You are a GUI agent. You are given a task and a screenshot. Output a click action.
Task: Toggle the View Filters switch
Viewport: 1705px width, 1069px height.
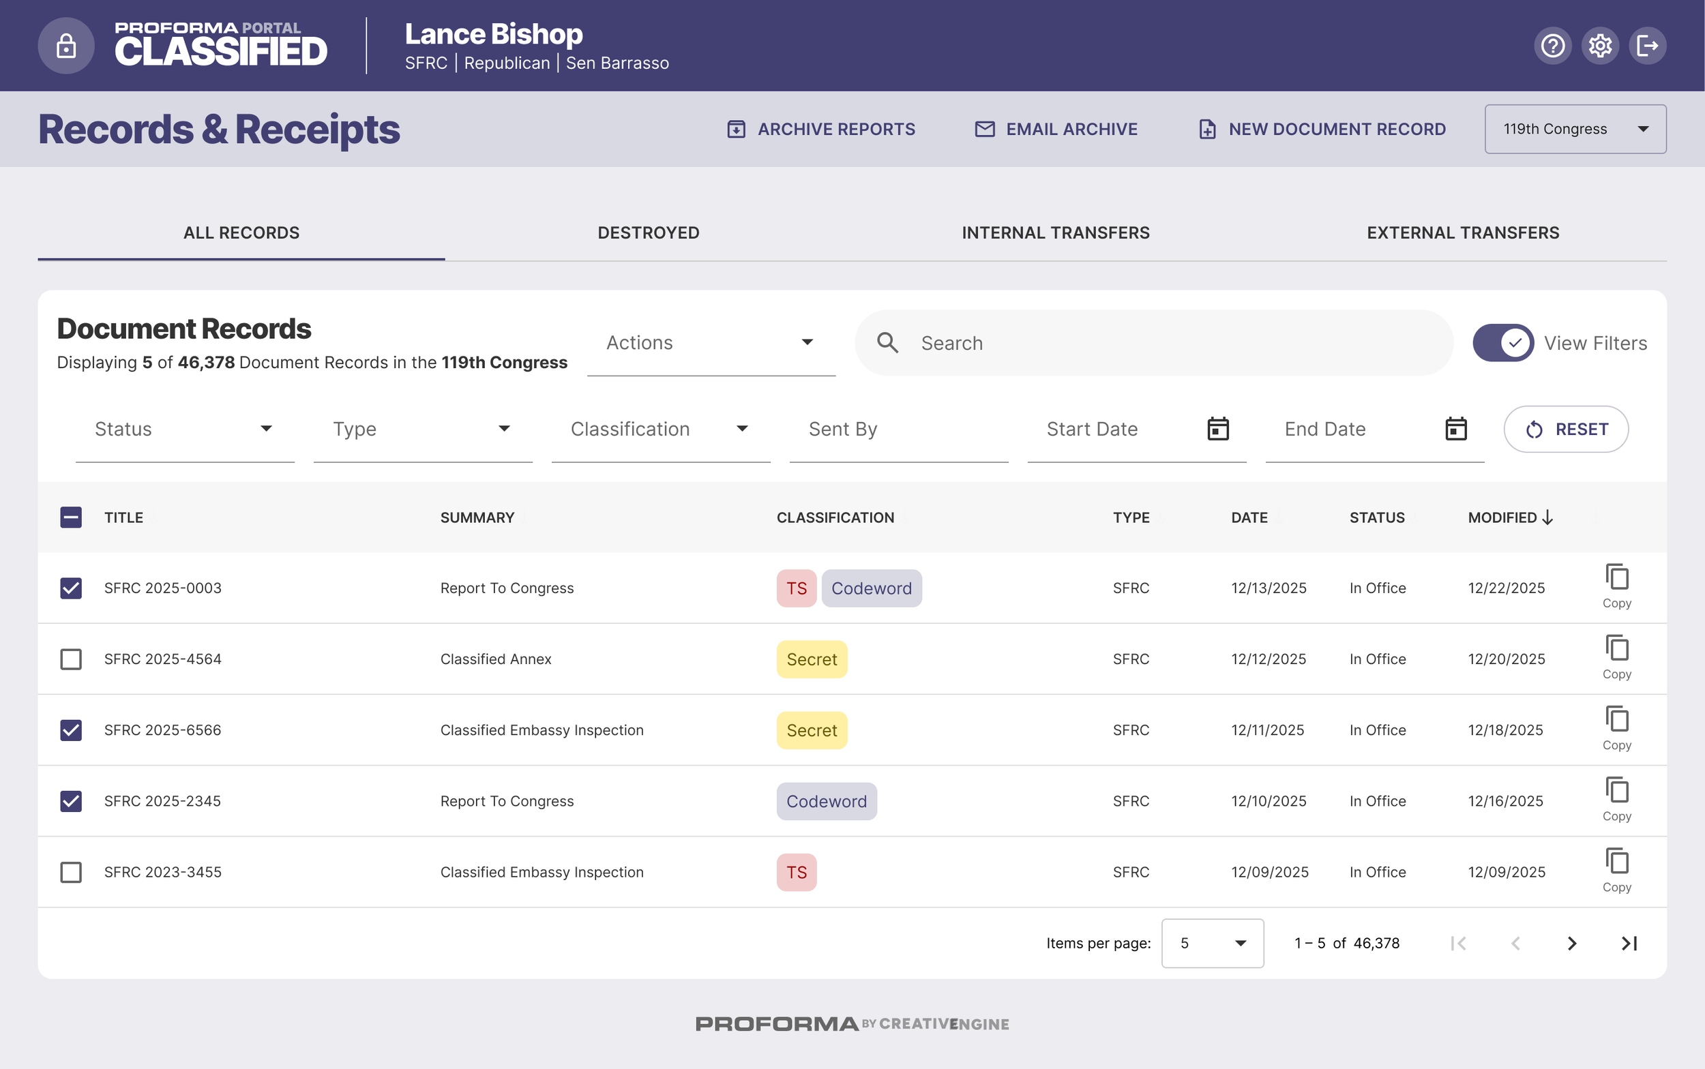[x=1502, y=343]
